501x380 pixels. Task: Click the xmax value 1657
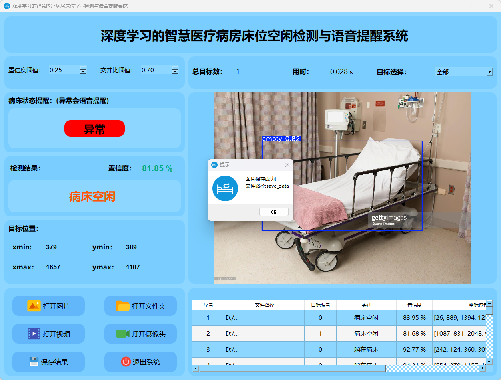click(x=53, y=267)
